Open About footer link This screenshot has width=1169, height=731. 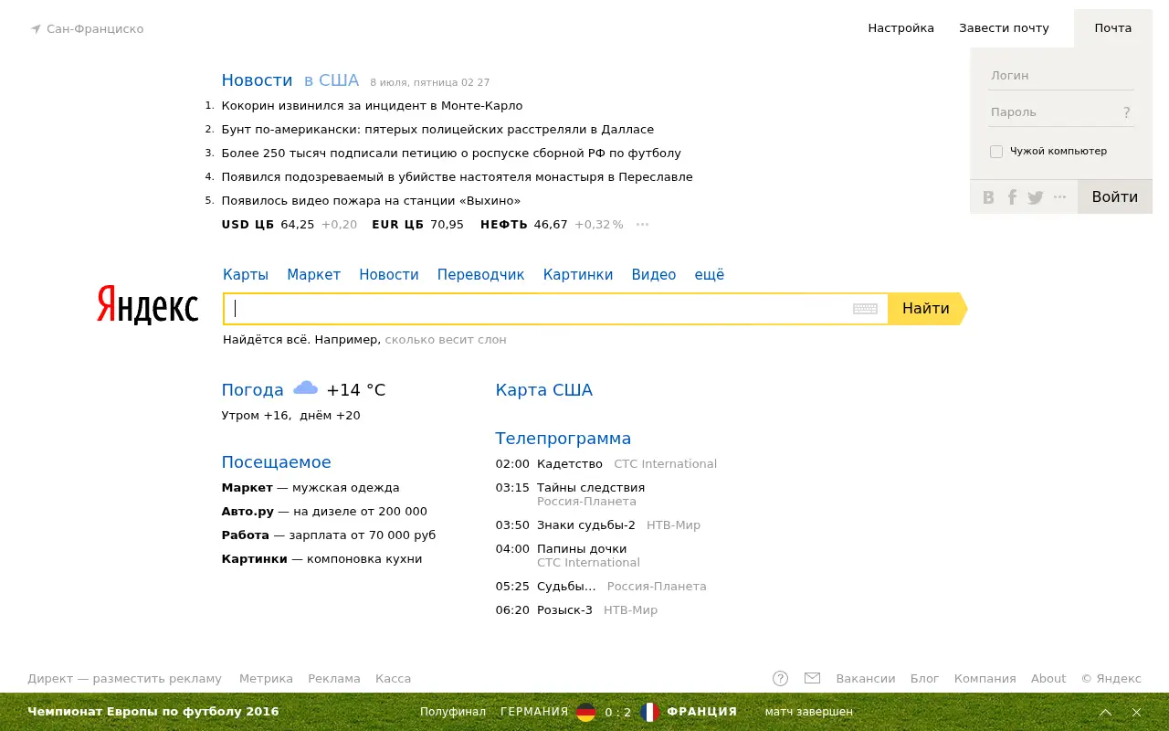pyautogui.click(x=1048, y=679)
